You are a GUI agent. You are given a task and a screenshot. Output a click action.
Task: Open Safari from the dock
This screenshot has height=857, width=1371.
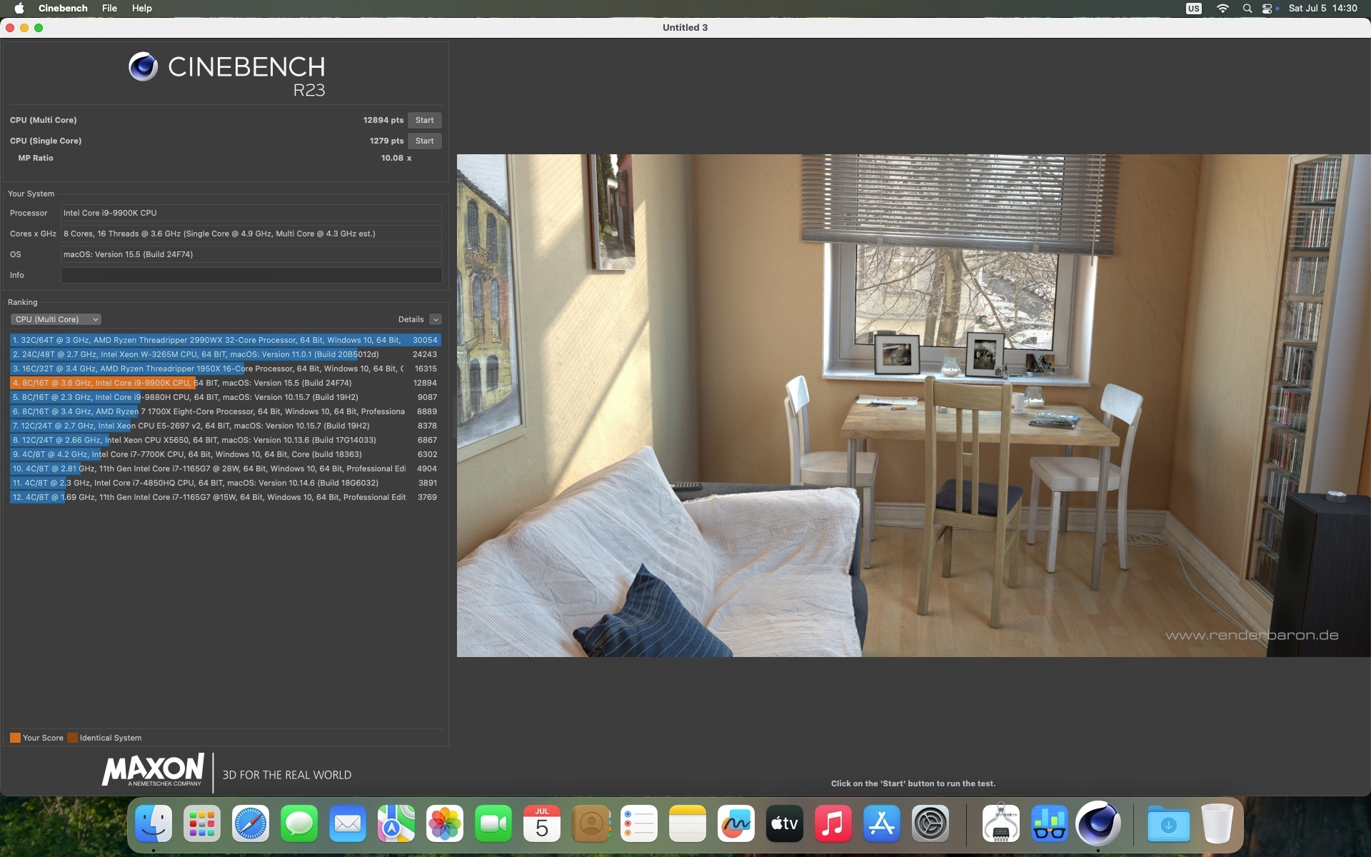tap(251, 823)
